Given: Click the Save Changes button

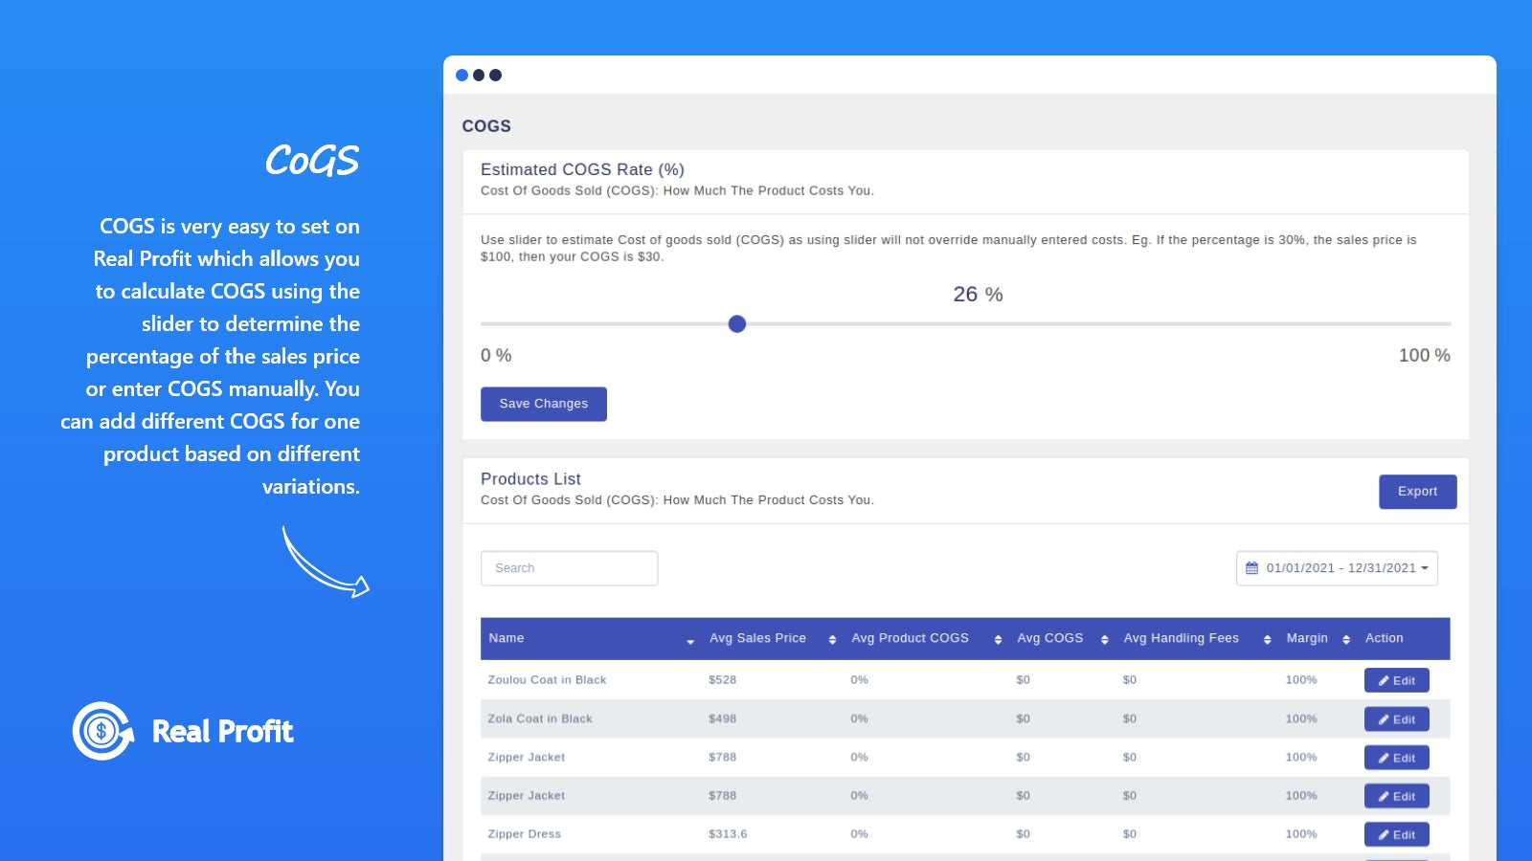Looking at the screenshot, I should pos(543,404).
